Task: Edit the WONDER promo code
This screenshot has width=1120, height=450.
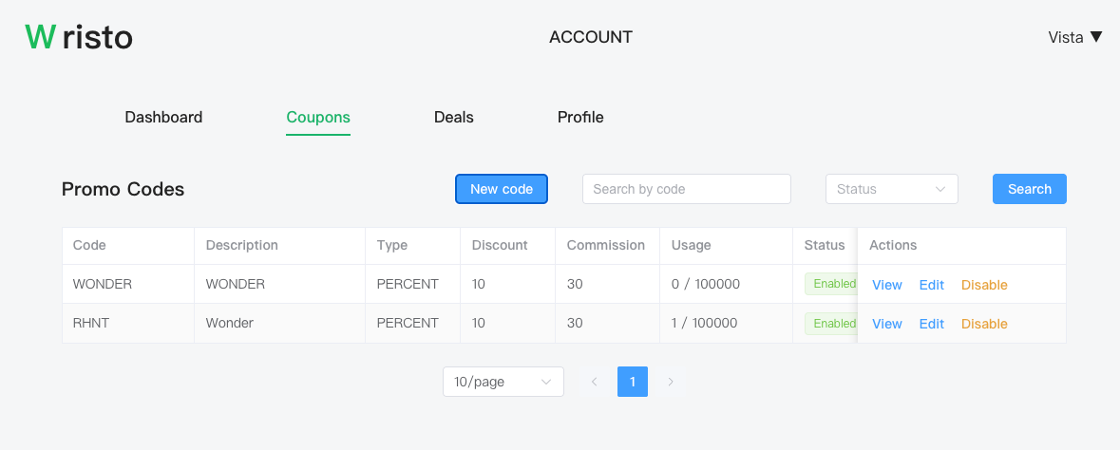Action: [931, 285]
